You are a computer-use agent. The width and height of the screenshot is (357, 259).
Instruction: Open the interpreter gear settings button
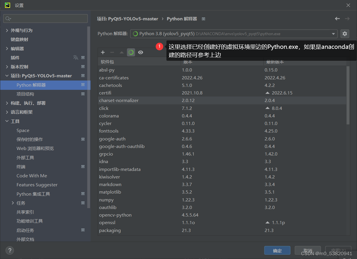click(345, 34)
